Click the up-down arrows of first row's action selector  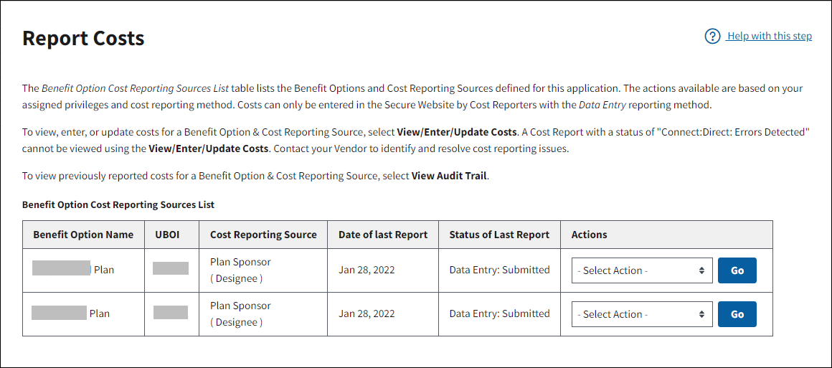coord(701,270)
